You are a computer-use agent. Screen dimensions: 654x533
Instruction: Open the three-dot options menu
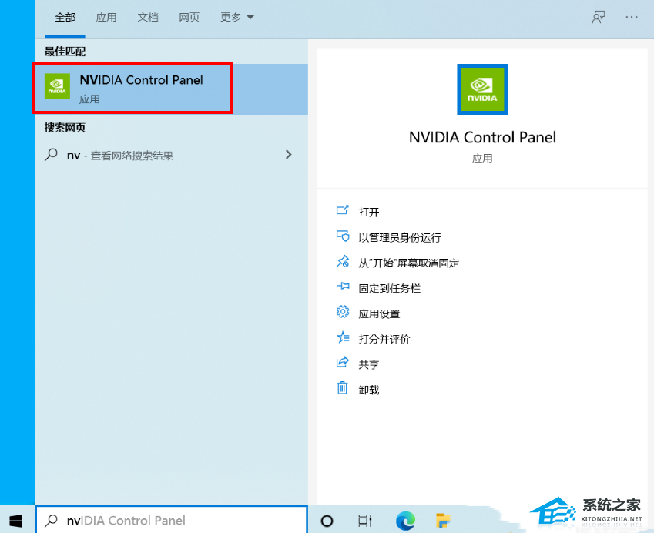click(x=632, y=18)
